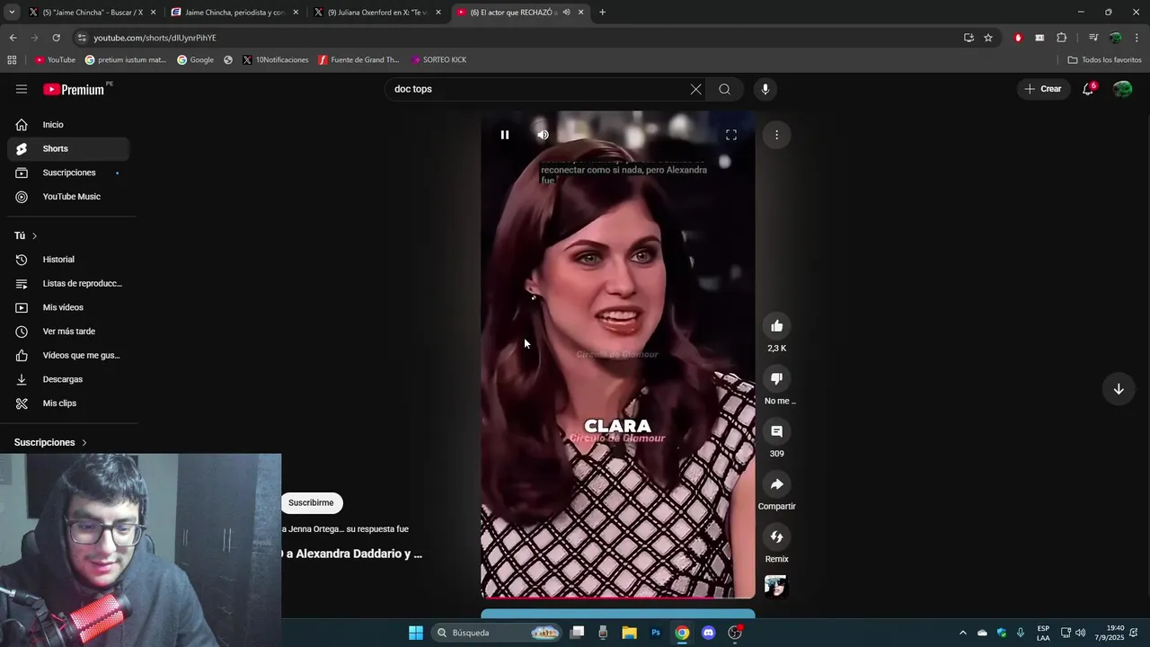Viewport: 1150px width, 647px height.
Task: Open YouTube bookmark in bookmarks bar
Action: point(55,60)
